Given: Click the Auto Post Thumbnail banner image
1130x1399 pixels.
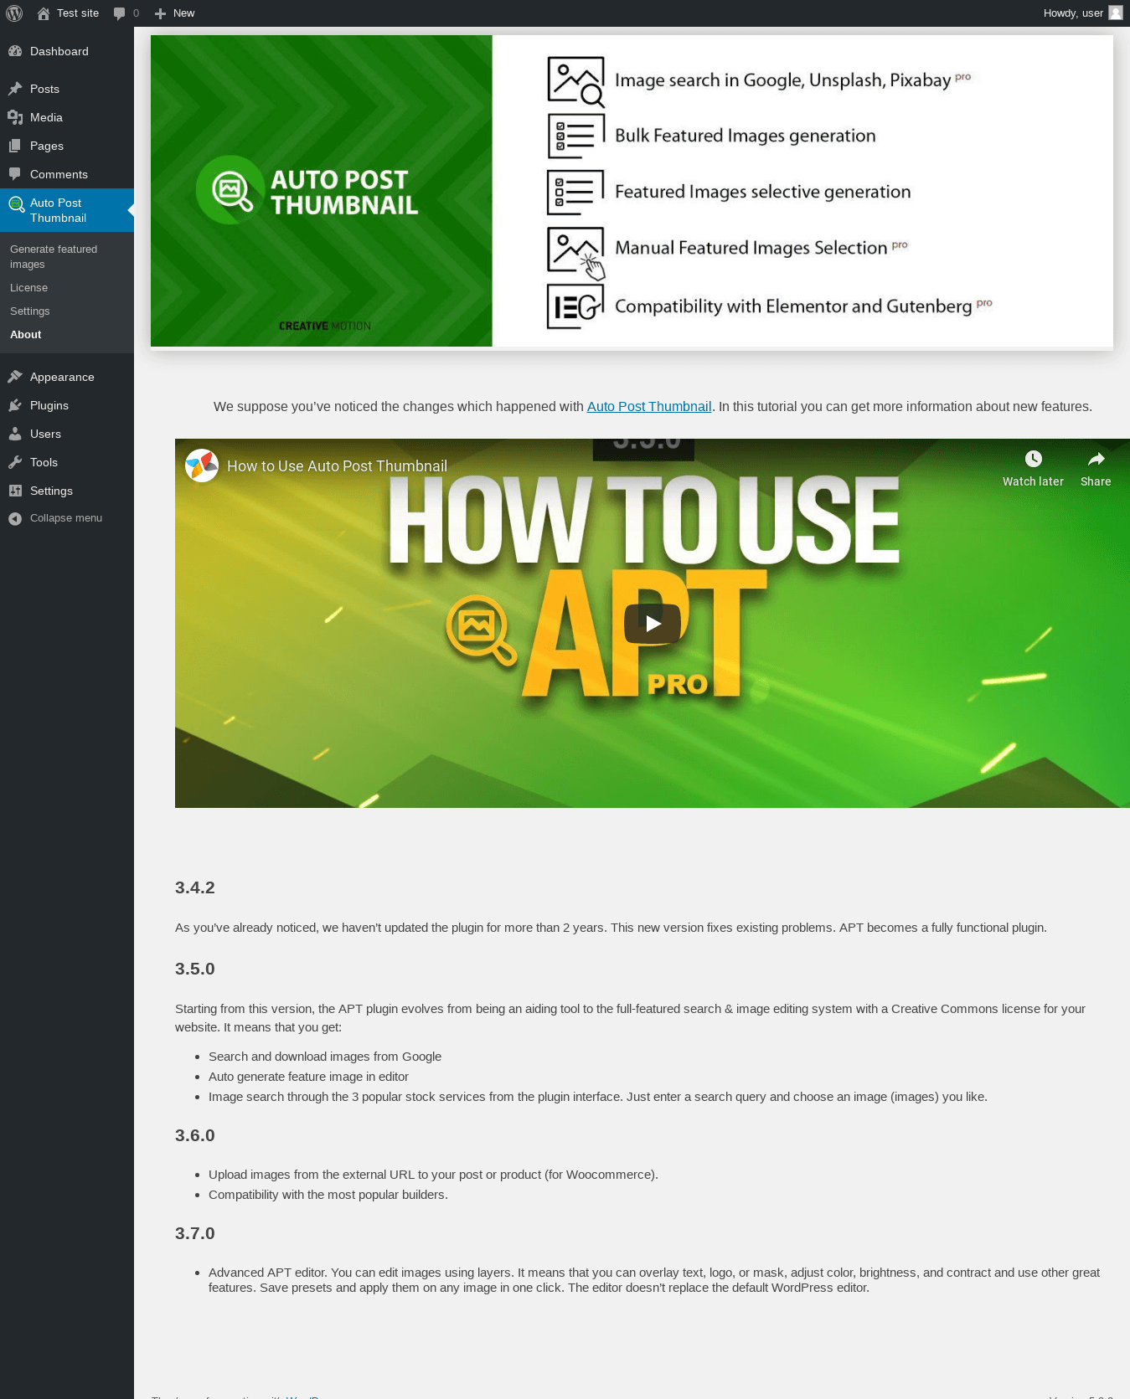Looking at the screenshot, I should point(632,191).
